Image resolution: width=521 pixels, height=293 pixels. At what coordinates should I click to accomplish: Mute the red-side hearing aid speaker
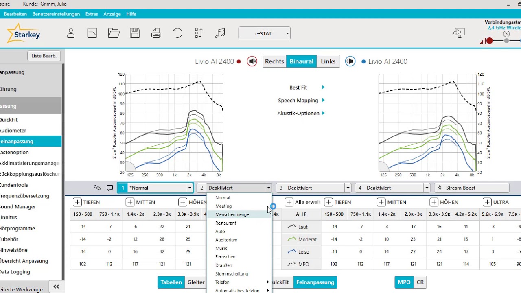[x=252, y=61]
